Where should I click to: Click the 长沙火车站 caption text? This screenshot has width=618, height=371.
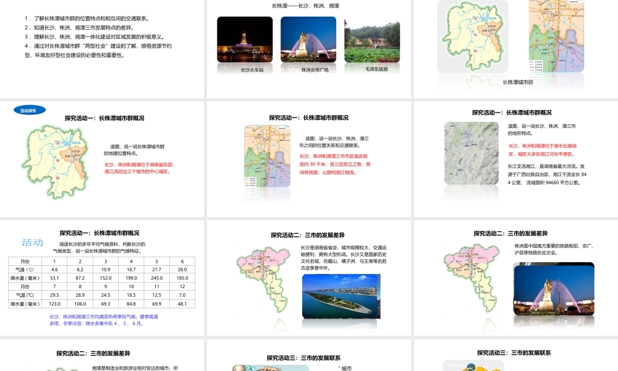[x=252, y=70]
